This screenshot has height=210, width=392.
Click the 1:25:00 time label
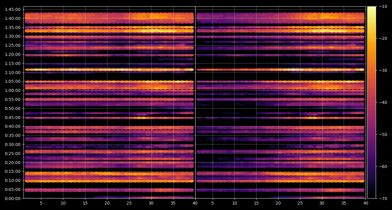click(13, 45)
